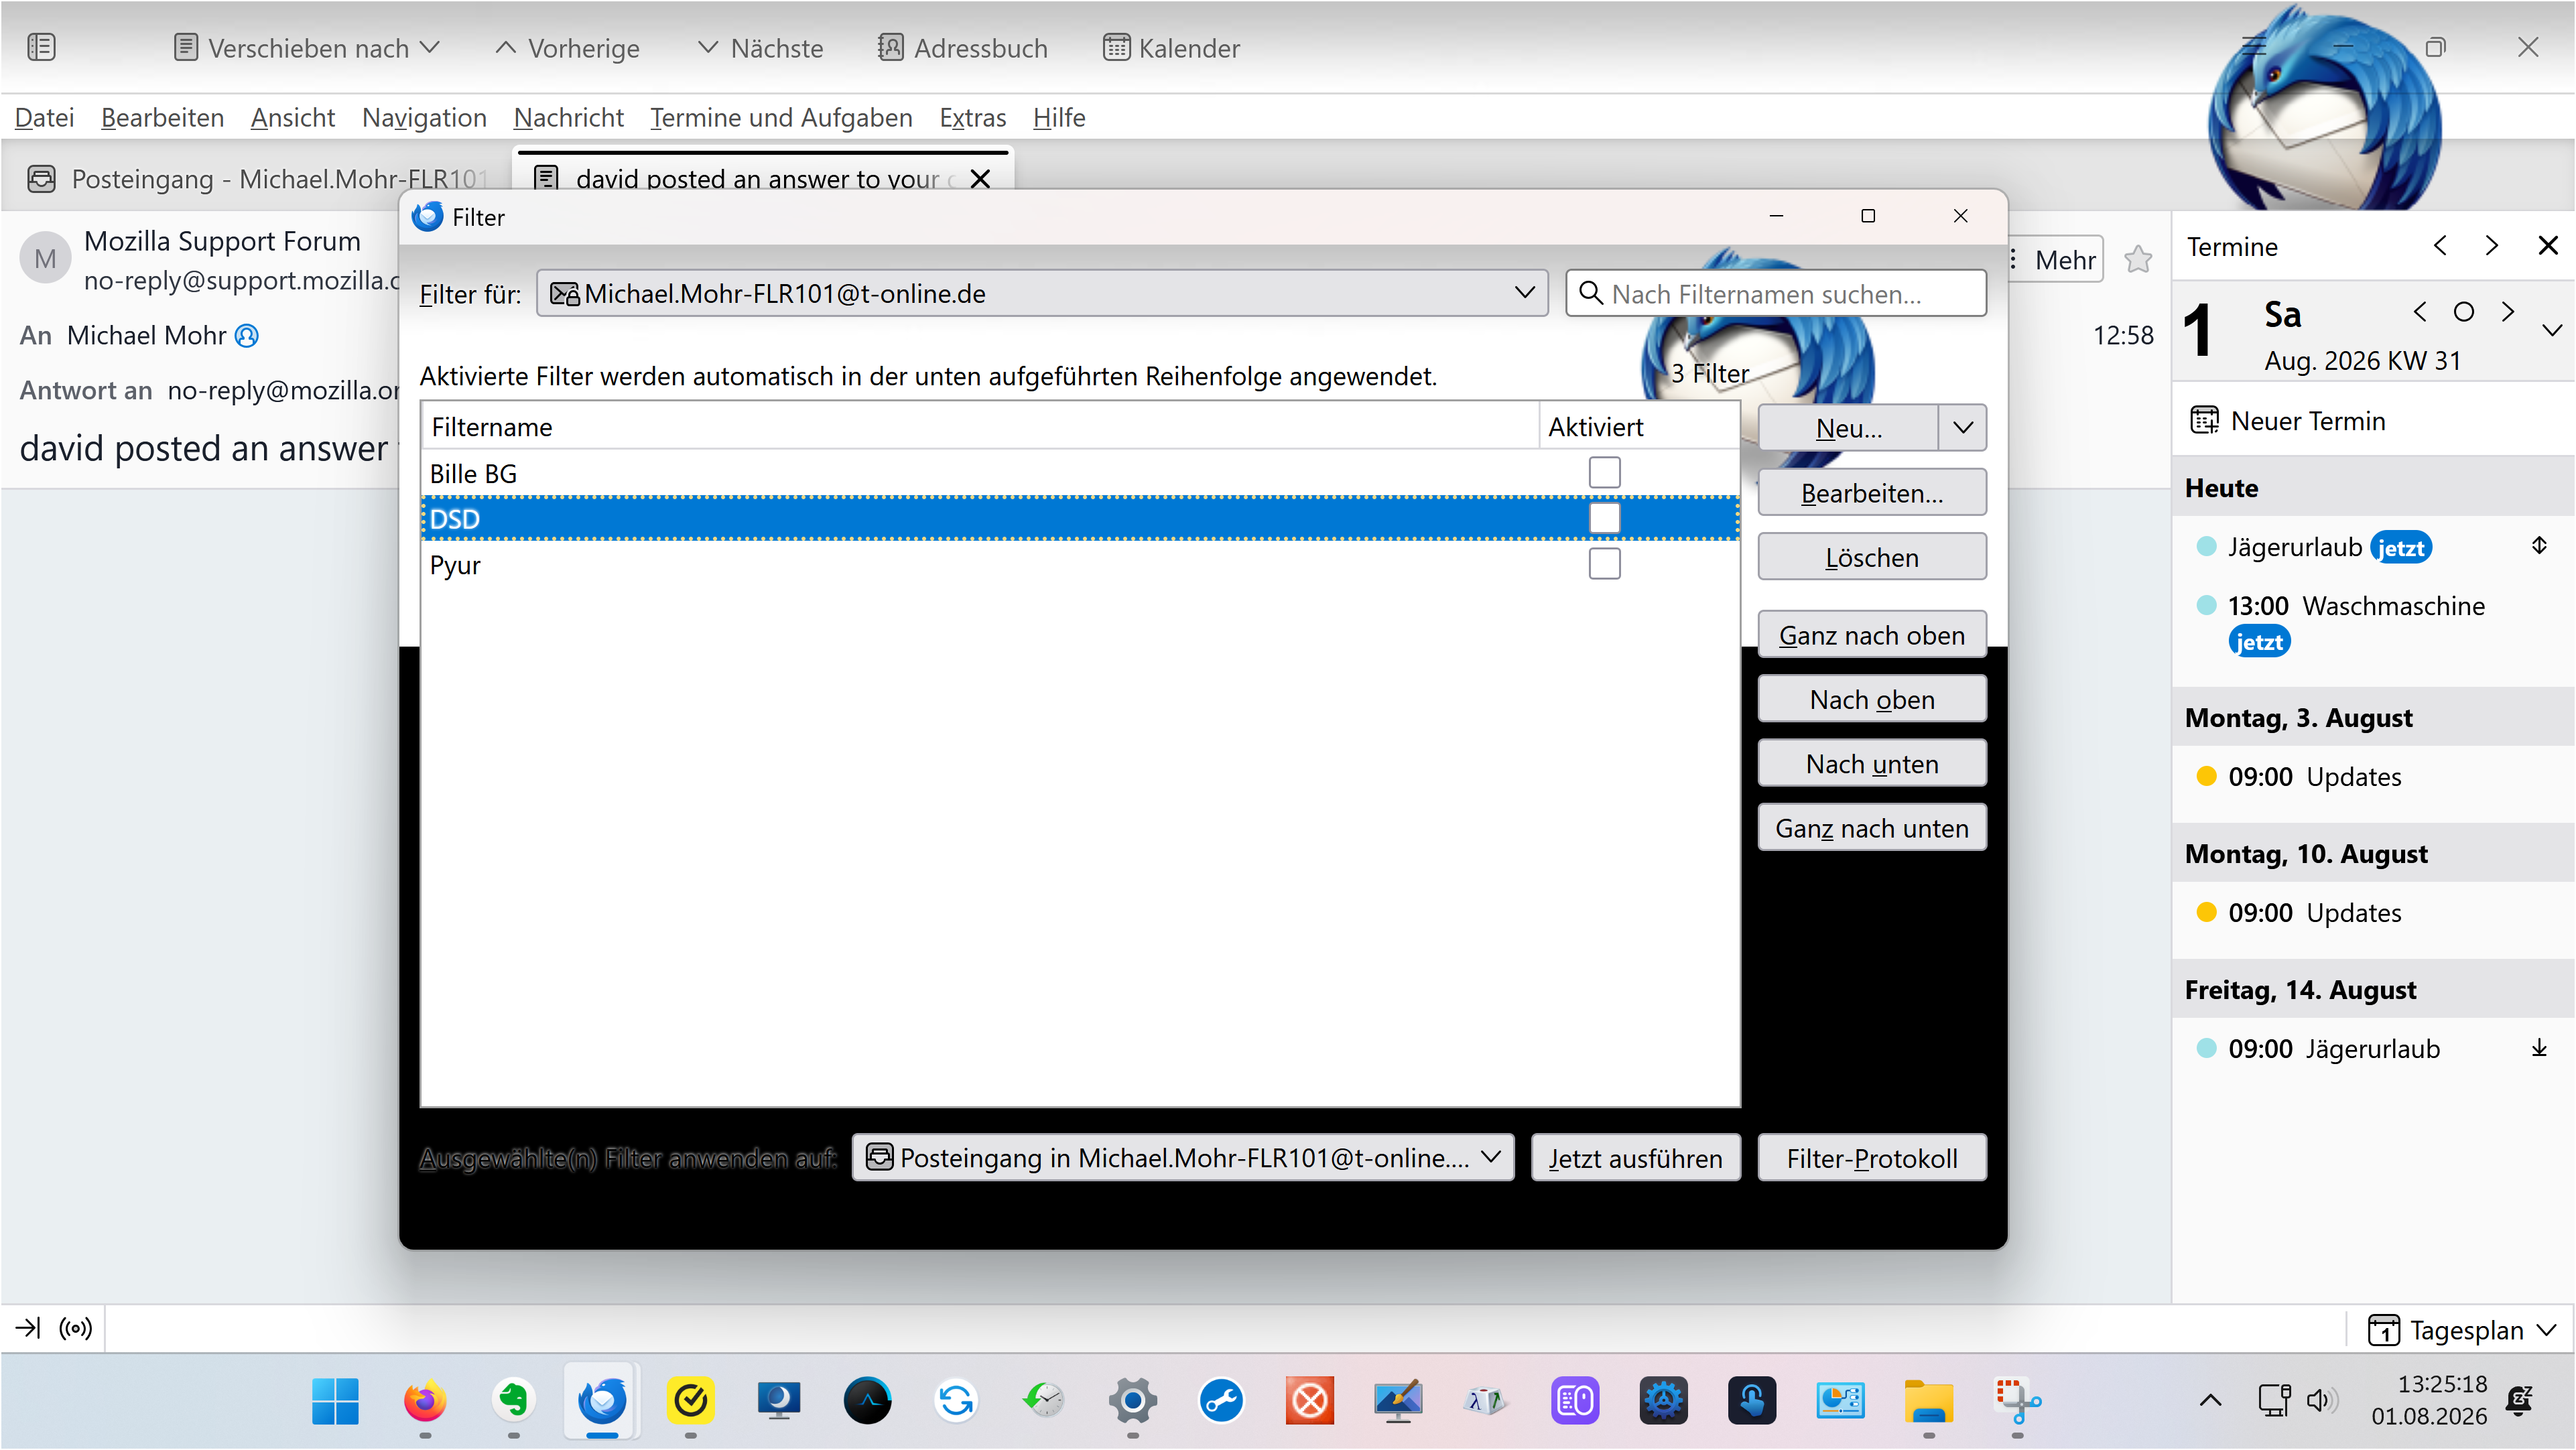The height and width of the screenshot is (1450, 2576).
Task: Expand the Neu... button dropdown arrow
Action: (x=1962, y=428)
